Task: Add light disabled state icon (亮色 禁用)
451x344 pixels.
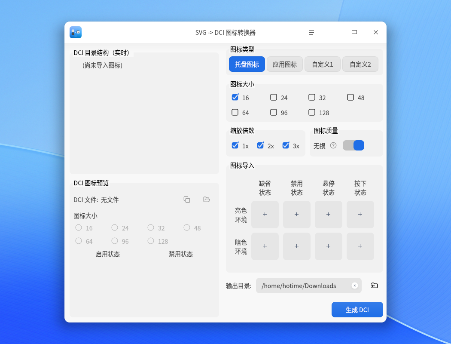Action: tap(296, 215)
